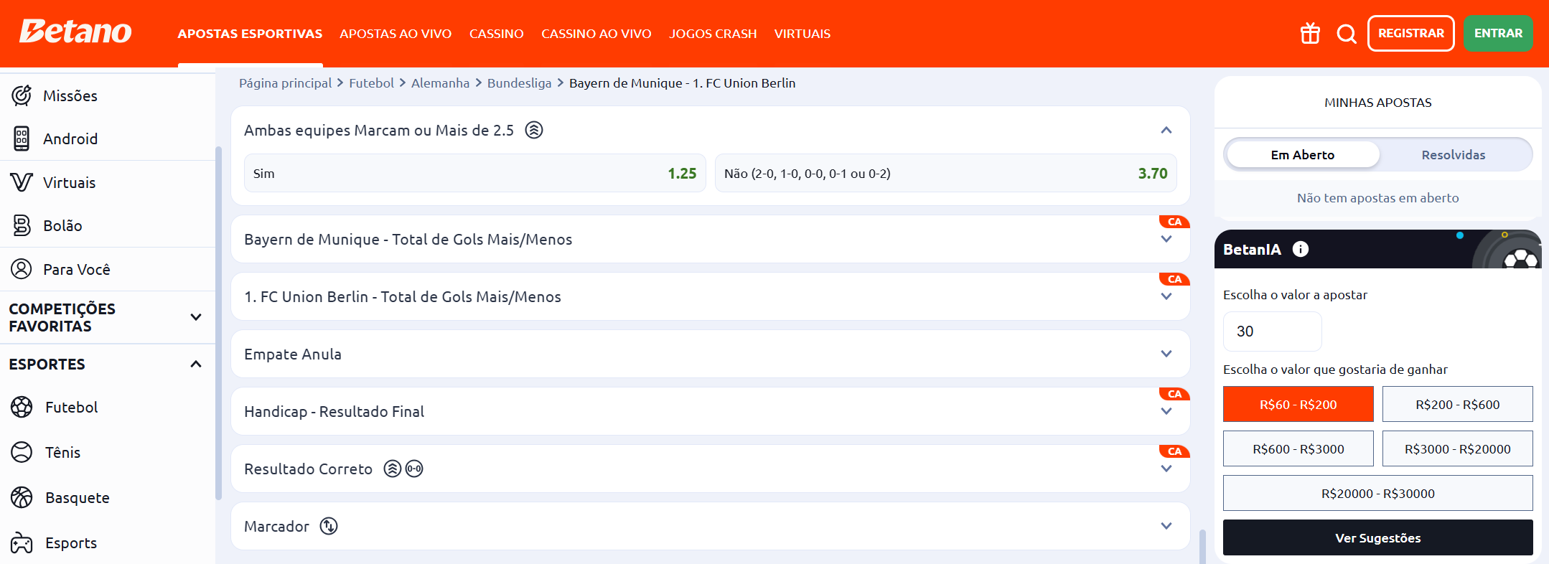Click the bet amount input field

(x=1272, y=332)
